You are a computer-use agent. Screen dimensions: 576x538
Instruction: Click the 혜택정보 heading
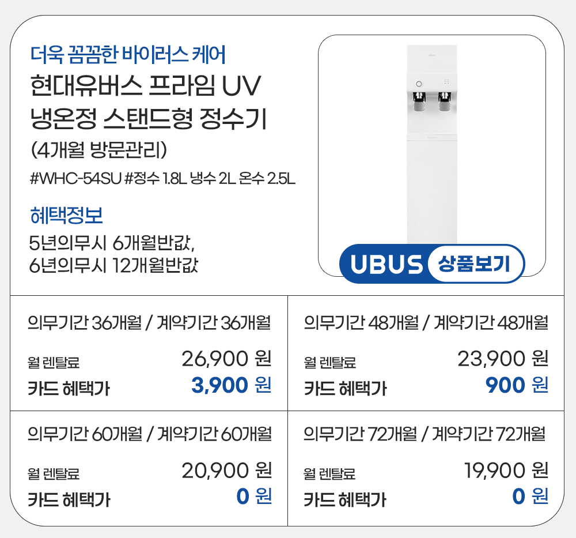66,216
